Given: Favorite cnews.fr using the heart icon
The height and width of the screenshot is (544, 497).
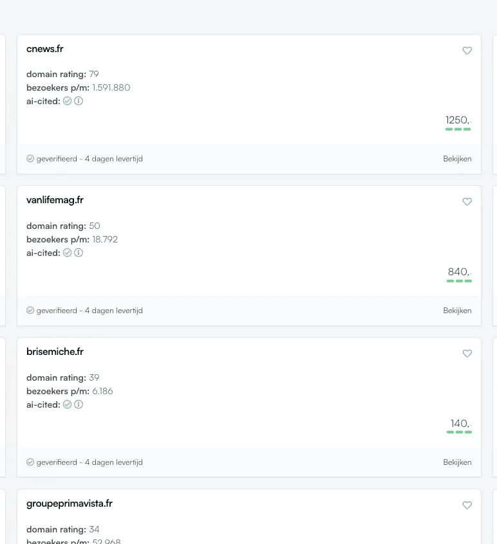Looking at the screenshot, I should (467, 50).
